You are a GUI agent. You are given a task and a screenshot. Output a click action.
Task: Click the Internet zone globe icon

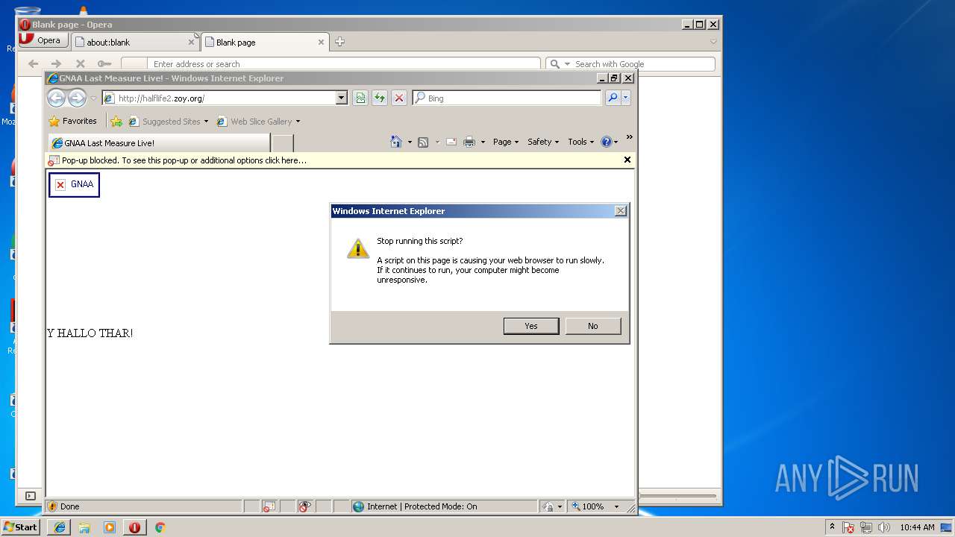click(358, 506)
